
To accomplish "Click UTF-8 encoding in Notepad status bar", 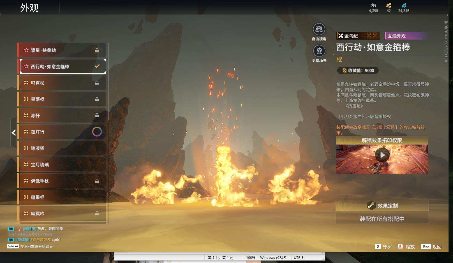I will click(x=299, y=257).
